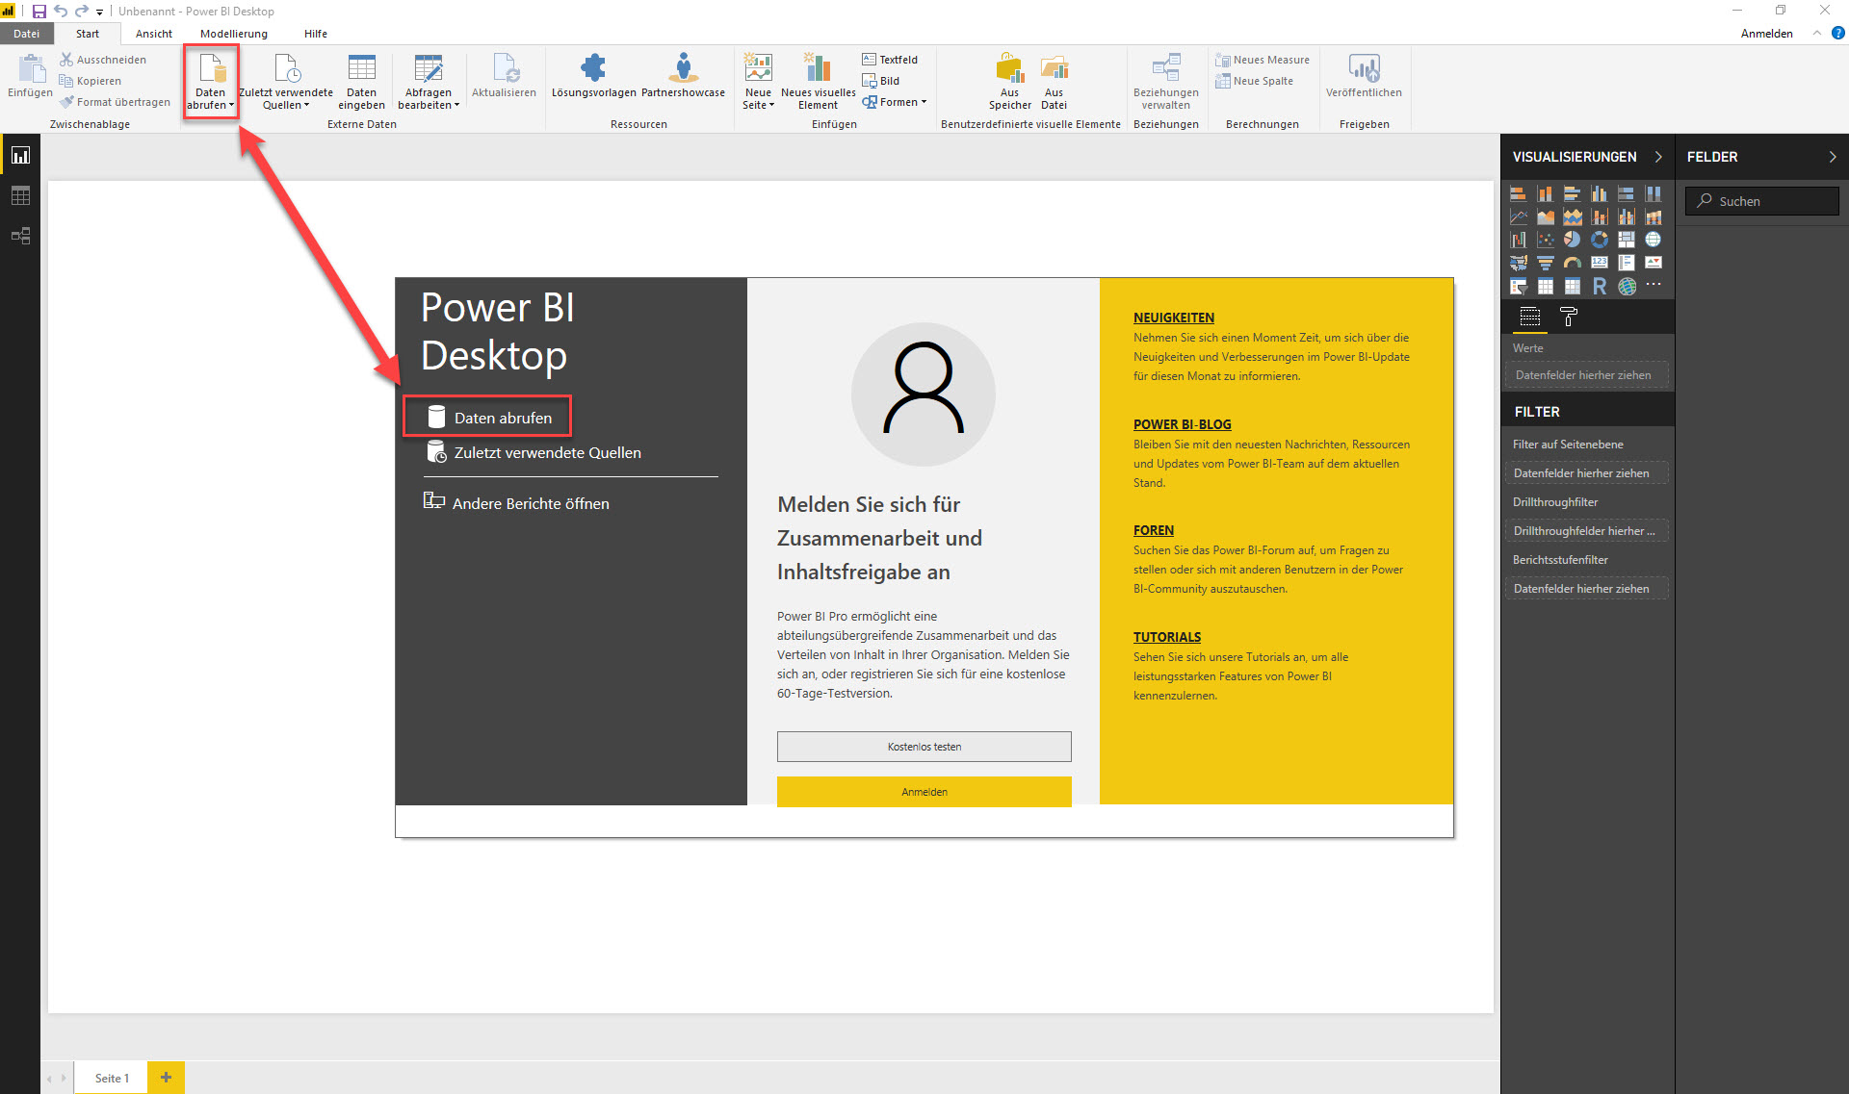Collapse the Felder pane chevron
Viewport: 1849px width, 1094px height.
pos(1832,157)
